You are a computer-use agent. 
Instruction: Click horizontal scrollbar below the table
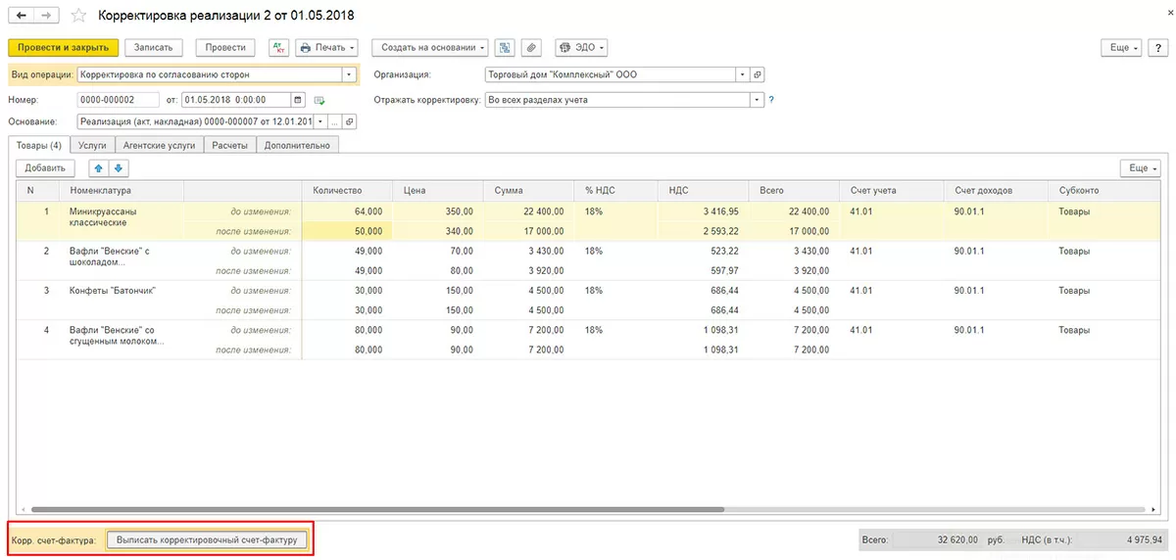tap(377, 510)
